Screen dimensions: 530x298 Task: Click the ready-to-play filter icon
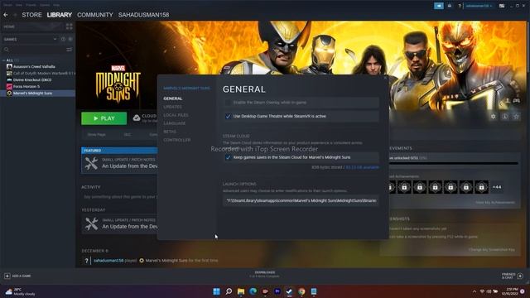click(70, 39)
